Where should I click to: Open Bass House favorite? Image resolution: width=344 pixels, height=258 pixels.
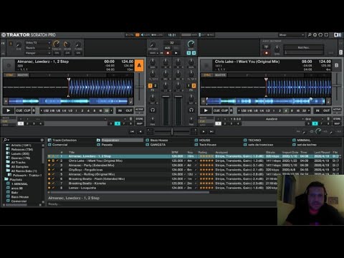156,140
